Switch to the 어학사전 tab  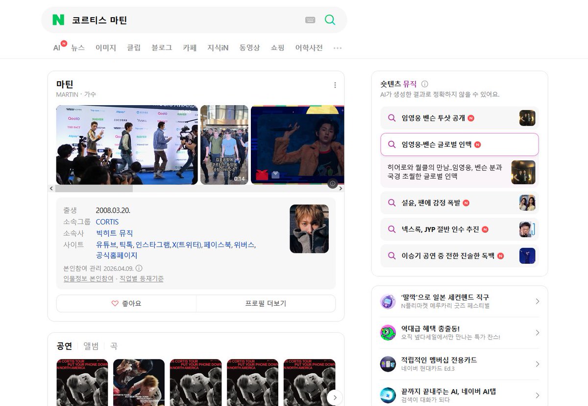[x=309, y=48]
